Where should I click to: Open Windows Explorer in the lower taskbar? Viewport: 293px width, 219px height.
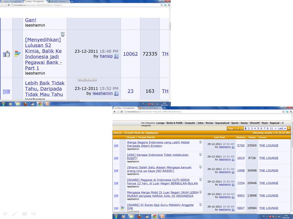tap(131, 216)
